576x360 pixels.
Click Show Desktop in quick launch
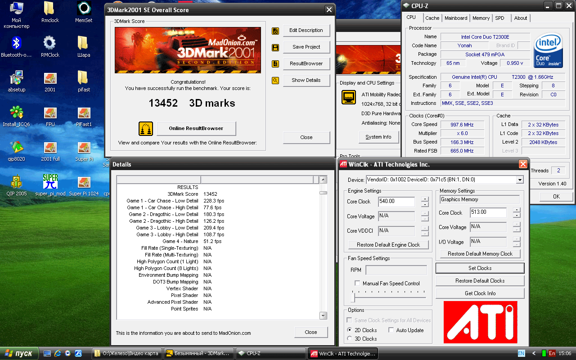(x=48, y=353)
